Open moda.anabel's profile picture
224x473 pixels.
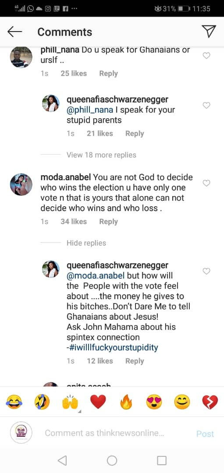coord(21,184)
